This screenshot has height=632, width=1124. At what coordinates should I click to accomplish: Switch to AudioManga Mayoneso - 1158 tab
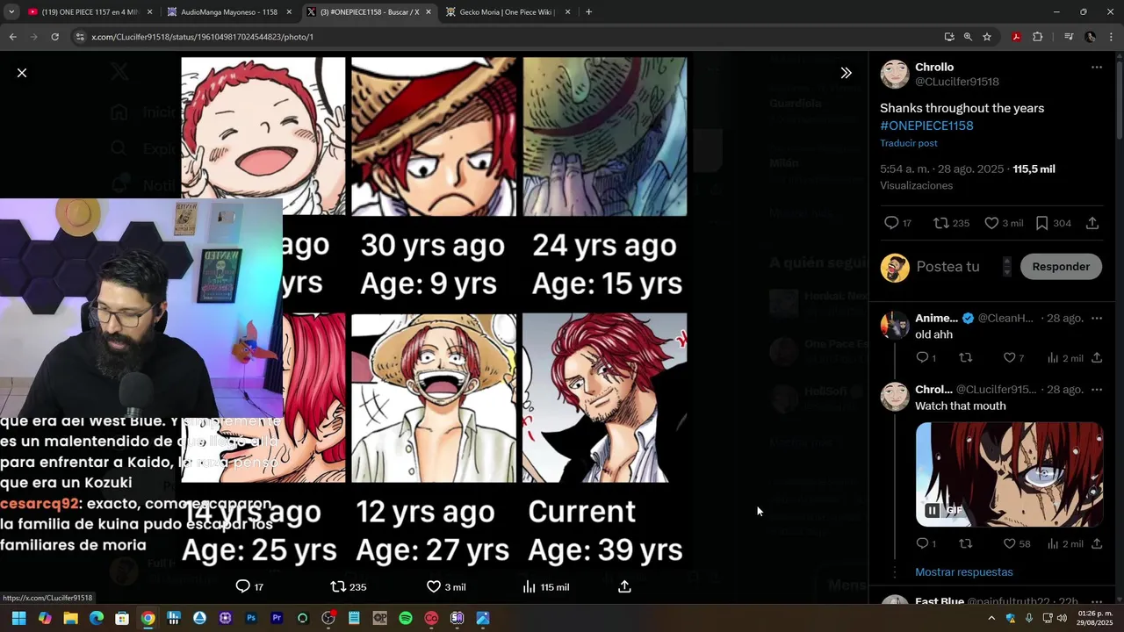pos(228,12)
